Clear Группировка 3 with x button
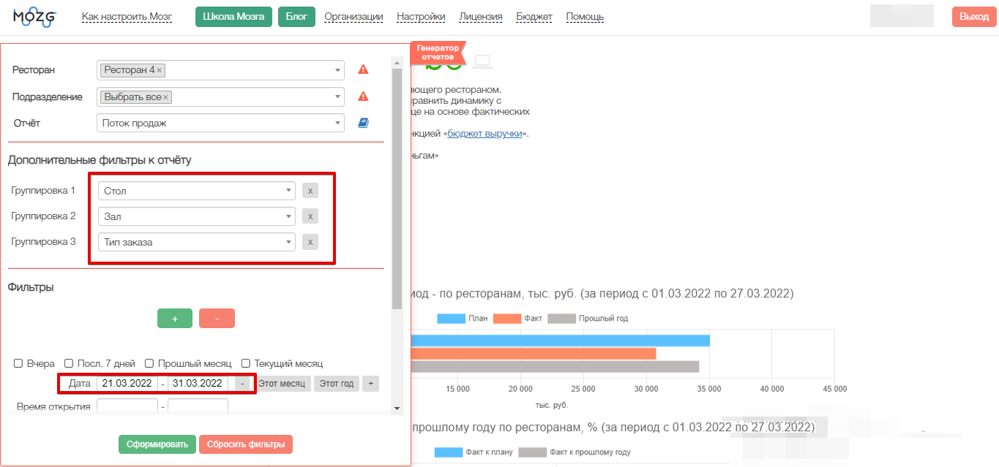The width and height of the screenshot is (999, 467). point(310,242)
